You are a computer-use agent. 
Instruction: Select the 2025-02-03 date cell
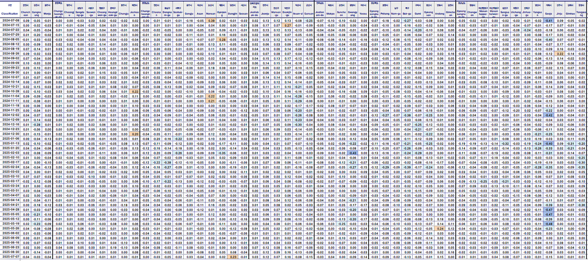(x=10, y=153)
